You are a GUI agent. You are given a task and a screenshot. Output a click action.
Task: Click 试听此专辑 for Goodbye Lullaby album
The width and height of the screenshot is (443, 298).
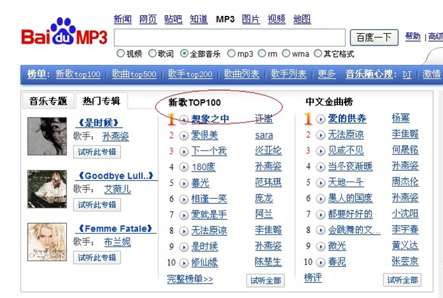click(97, 205)
